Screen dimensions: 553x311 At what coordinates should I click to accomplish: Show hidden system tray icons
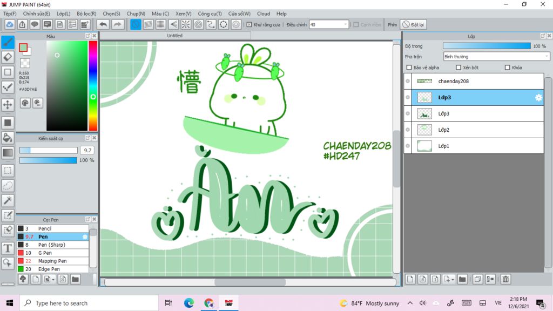410,303
